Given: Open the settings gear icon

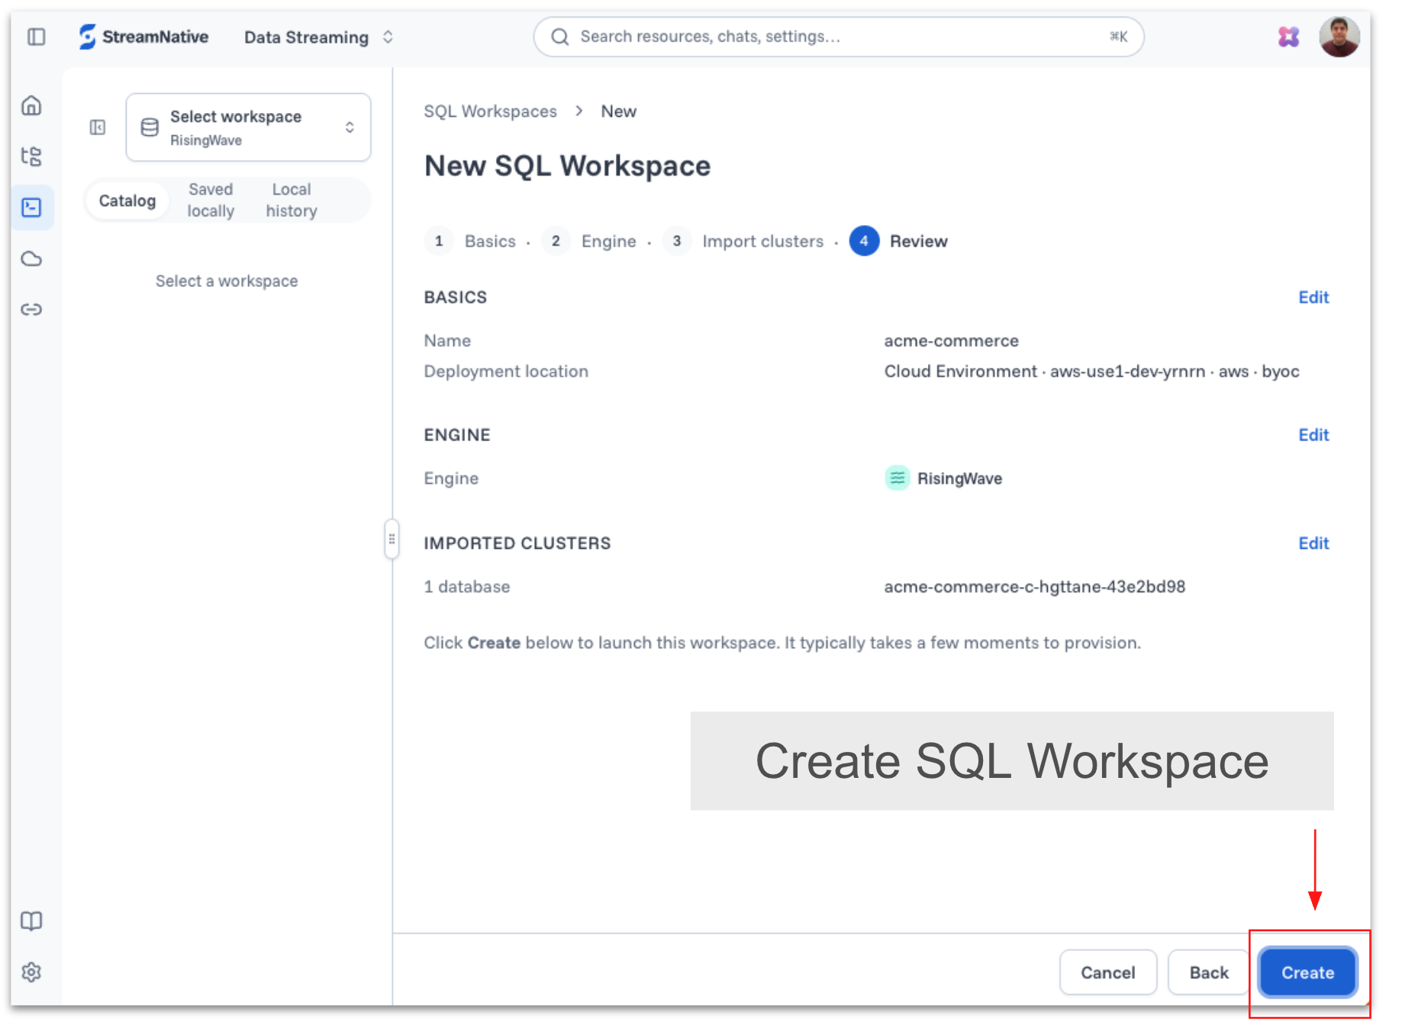Looking at the screenshot, I should tap(31, 972).
